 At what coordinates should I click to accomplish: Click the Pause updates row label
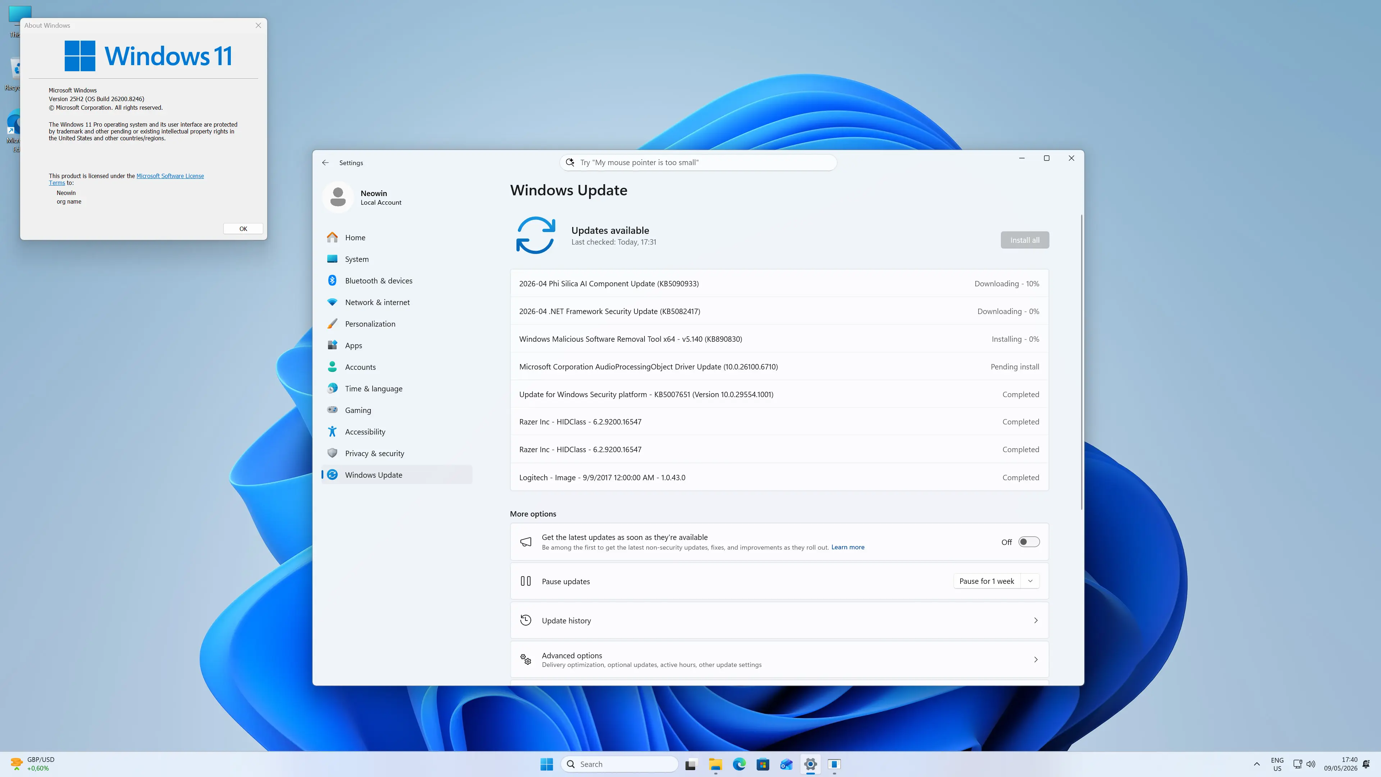[x=566, y=581]
